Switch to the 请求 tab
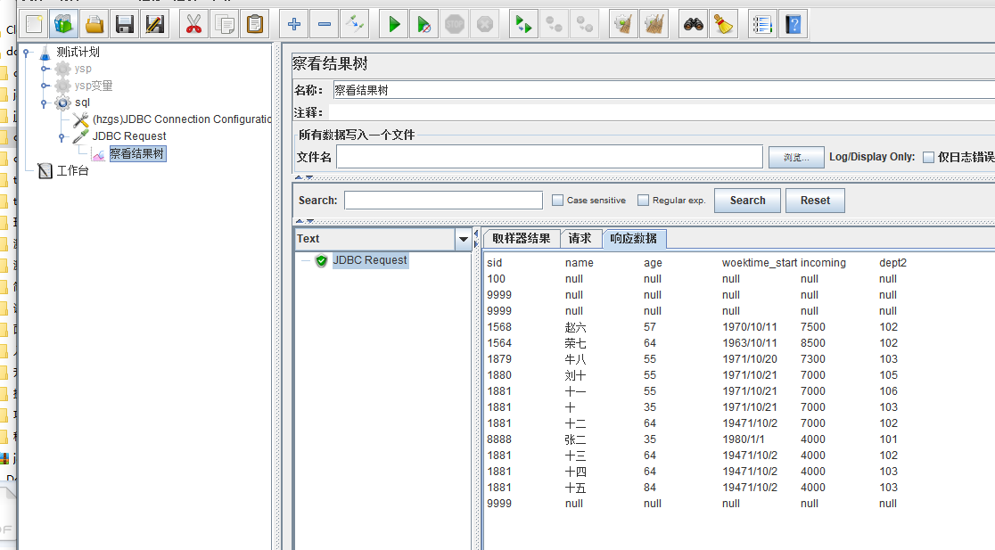The image size is (995, 550). pos(580,238)
